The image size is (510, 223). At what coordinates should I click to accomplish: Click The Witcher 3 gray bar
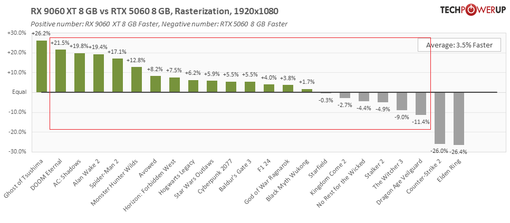[402, 101]
